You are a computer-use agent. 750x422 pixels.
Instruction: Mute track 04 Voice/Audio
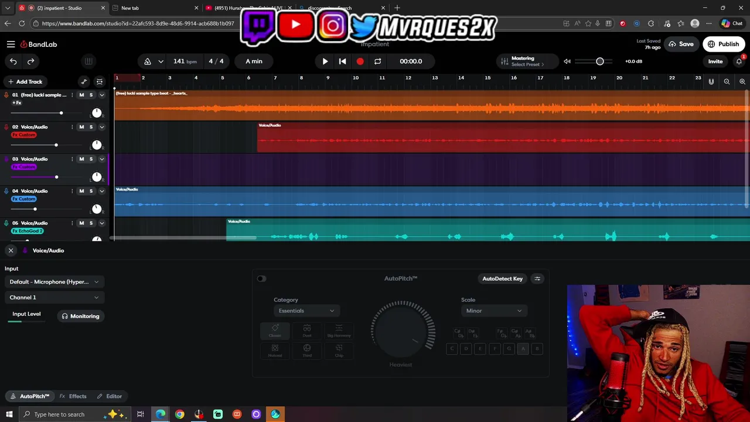(x=81, y=191)
